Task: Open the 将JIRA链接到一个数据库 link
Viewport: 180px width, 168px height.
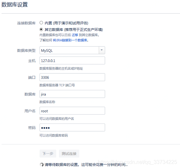Action: (71, 40)
